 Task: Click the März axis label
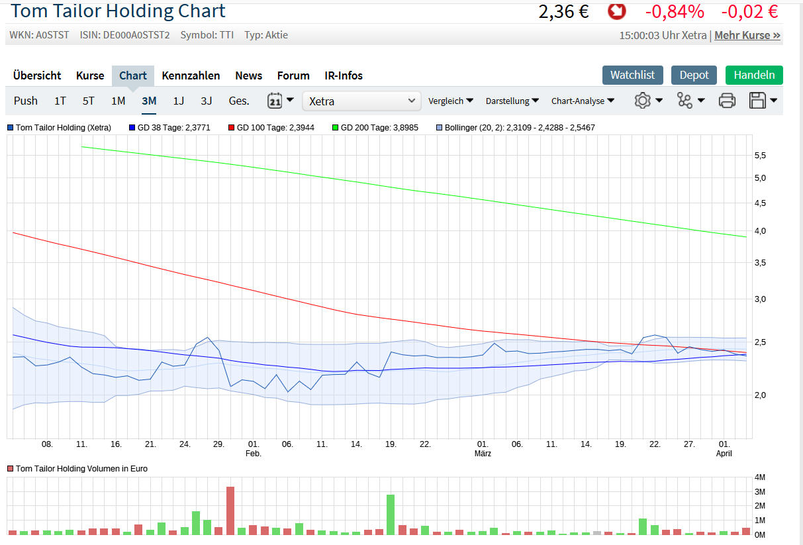[x=483, y=454]
